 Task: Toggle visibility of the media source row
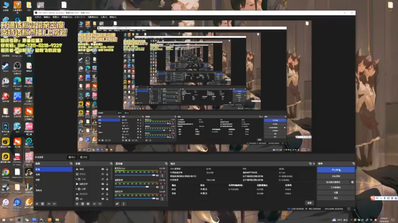click(103, 184)
